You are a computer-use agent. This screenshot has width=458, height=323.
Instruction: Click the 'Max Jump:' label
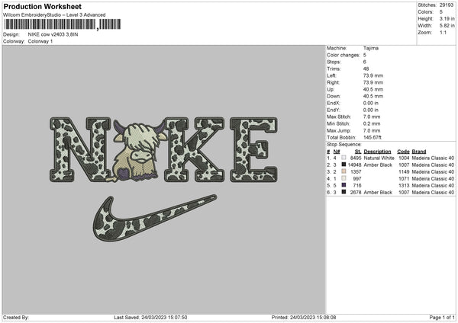point(339,130)
